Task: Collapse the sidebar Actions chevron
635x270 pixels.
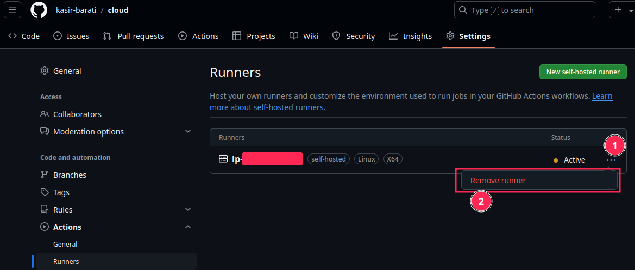Action: [x=188, y=227]
